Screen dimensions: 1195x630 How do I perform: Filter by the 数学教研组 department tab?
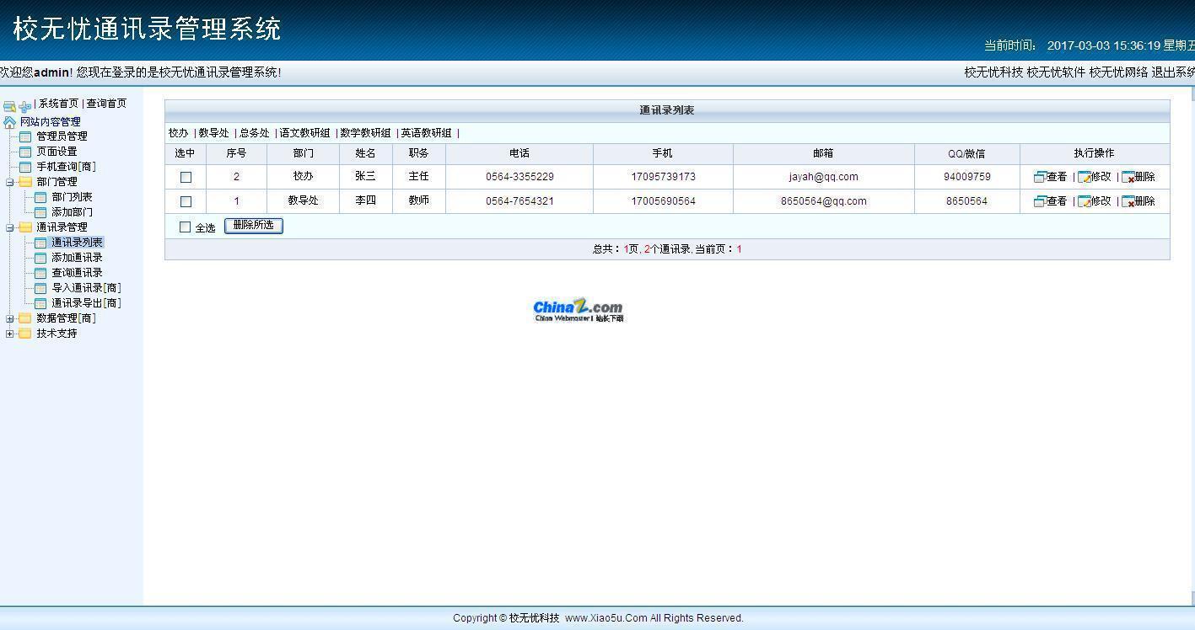click(x=365, y=133)
